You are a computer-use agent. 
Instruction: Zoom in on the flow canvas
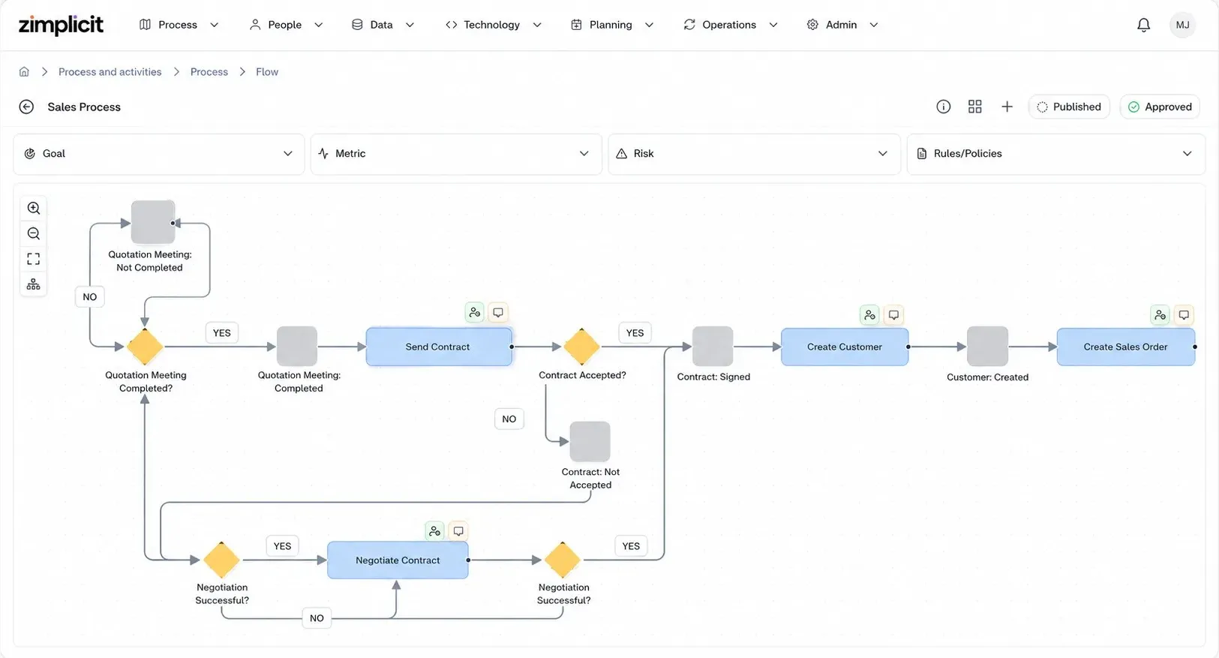(34, 209)
